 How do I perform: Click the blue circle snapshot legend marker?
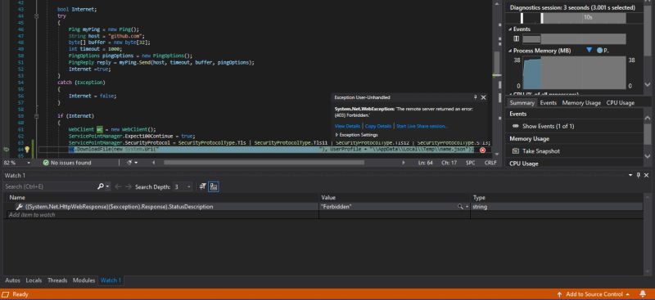tap(600, 50)
